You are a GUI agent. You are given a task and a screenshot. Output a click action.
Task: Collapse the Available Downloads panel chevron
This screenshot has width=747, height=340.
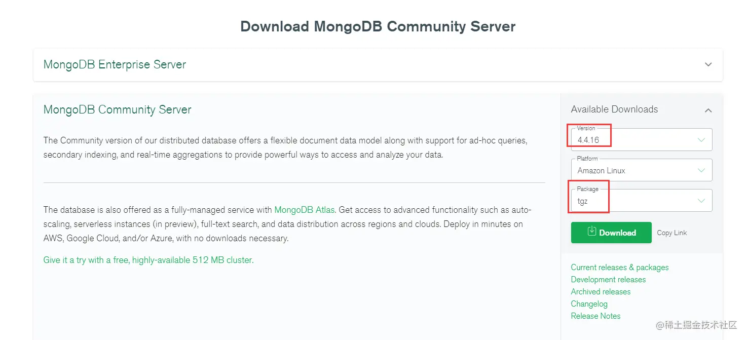coord(708,110)
